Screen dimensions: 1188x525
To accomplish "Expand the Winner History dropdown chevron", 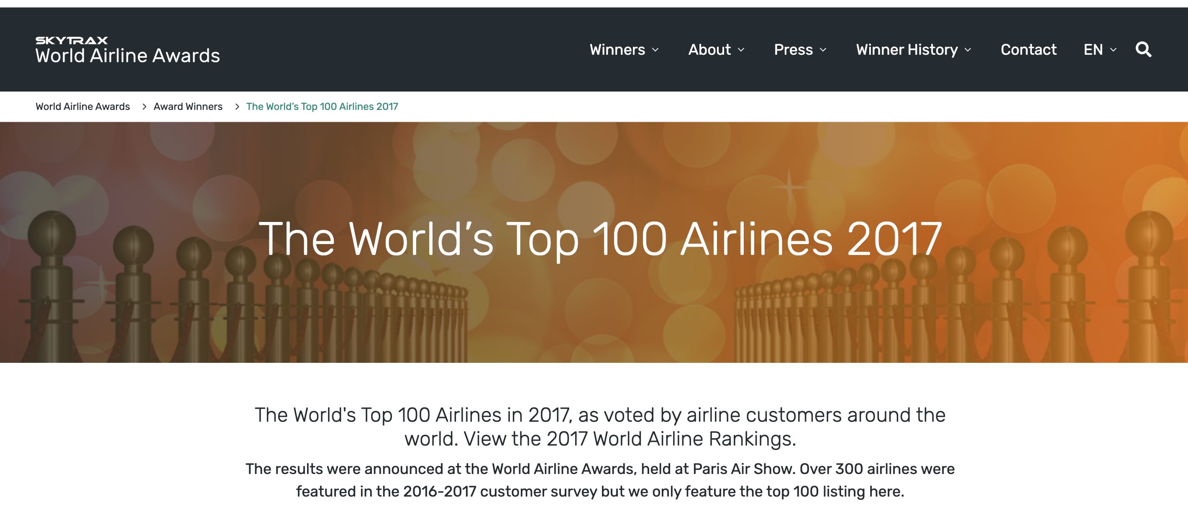I will [x=968, y=50].
